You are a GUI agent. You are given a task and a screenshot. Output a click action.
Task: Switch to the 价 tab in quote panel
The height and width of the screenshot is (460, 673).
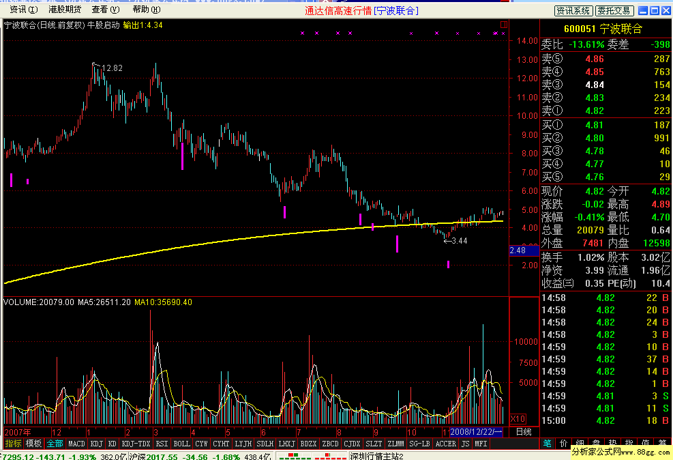(x=563, y=444)
